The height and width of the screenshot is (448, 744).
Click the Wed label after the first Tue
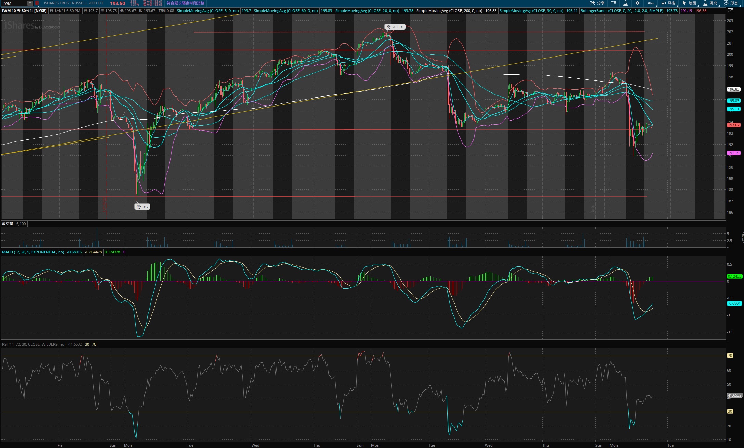[255, 445]
